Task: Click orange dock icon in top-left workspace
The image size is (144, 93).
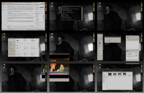Action: 46,10
